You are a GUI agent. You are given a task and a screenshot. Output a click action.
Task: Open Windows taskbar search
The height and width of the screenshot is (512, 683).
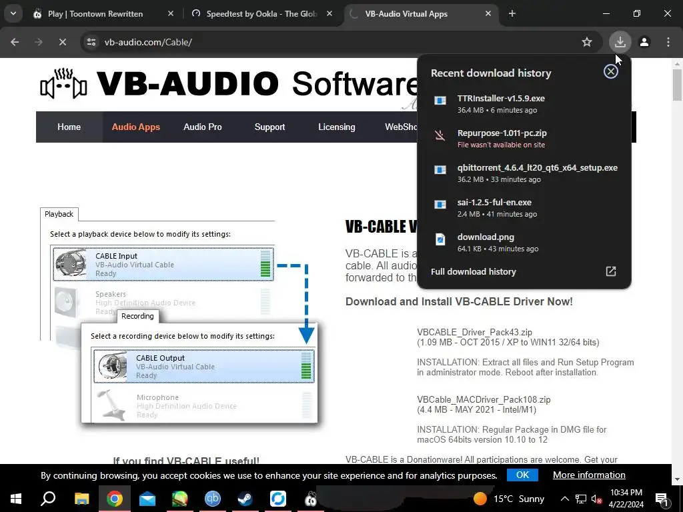click(48, 499)
